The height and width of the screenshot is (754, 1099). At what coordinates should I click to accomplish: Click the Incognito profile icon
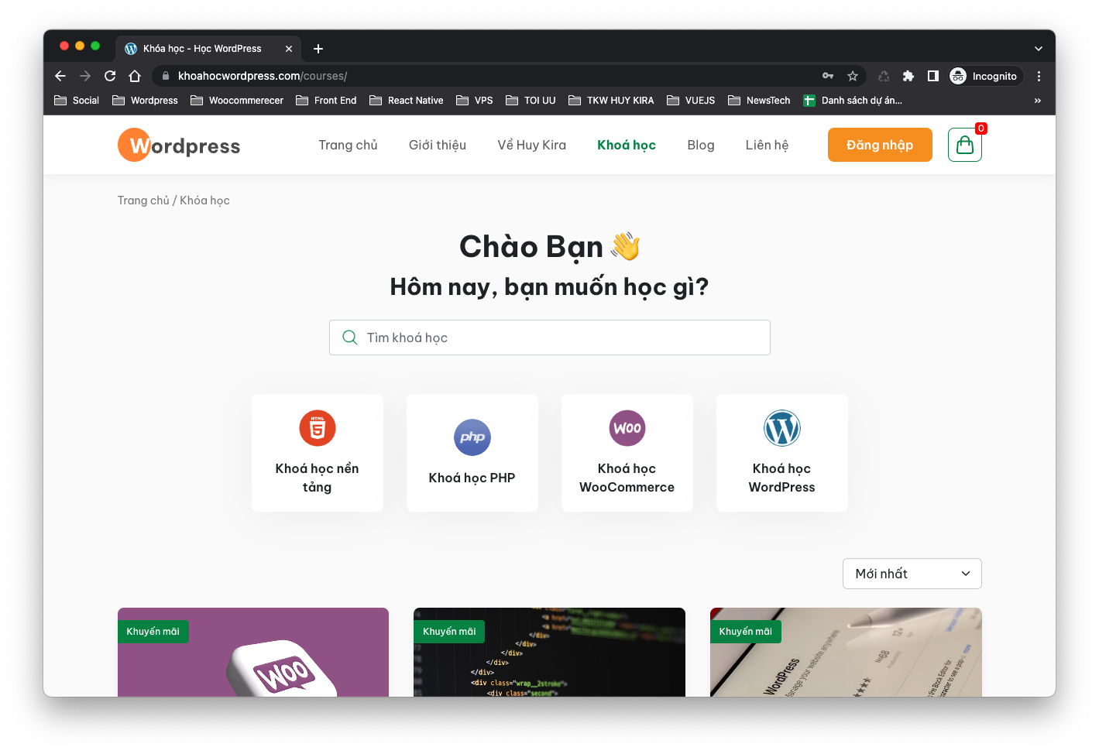[x=957, y=76]
